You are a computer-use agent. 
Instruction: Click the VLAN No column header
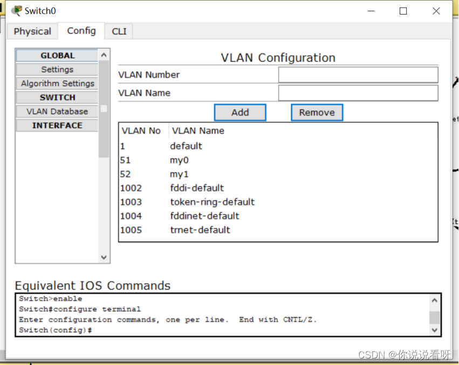(143, 130)
